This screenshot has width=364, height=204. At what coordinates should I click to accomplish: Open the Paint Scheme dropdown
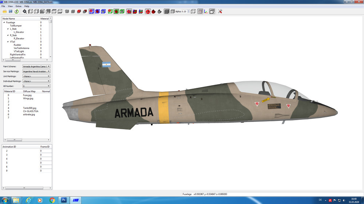click(36, 66)
